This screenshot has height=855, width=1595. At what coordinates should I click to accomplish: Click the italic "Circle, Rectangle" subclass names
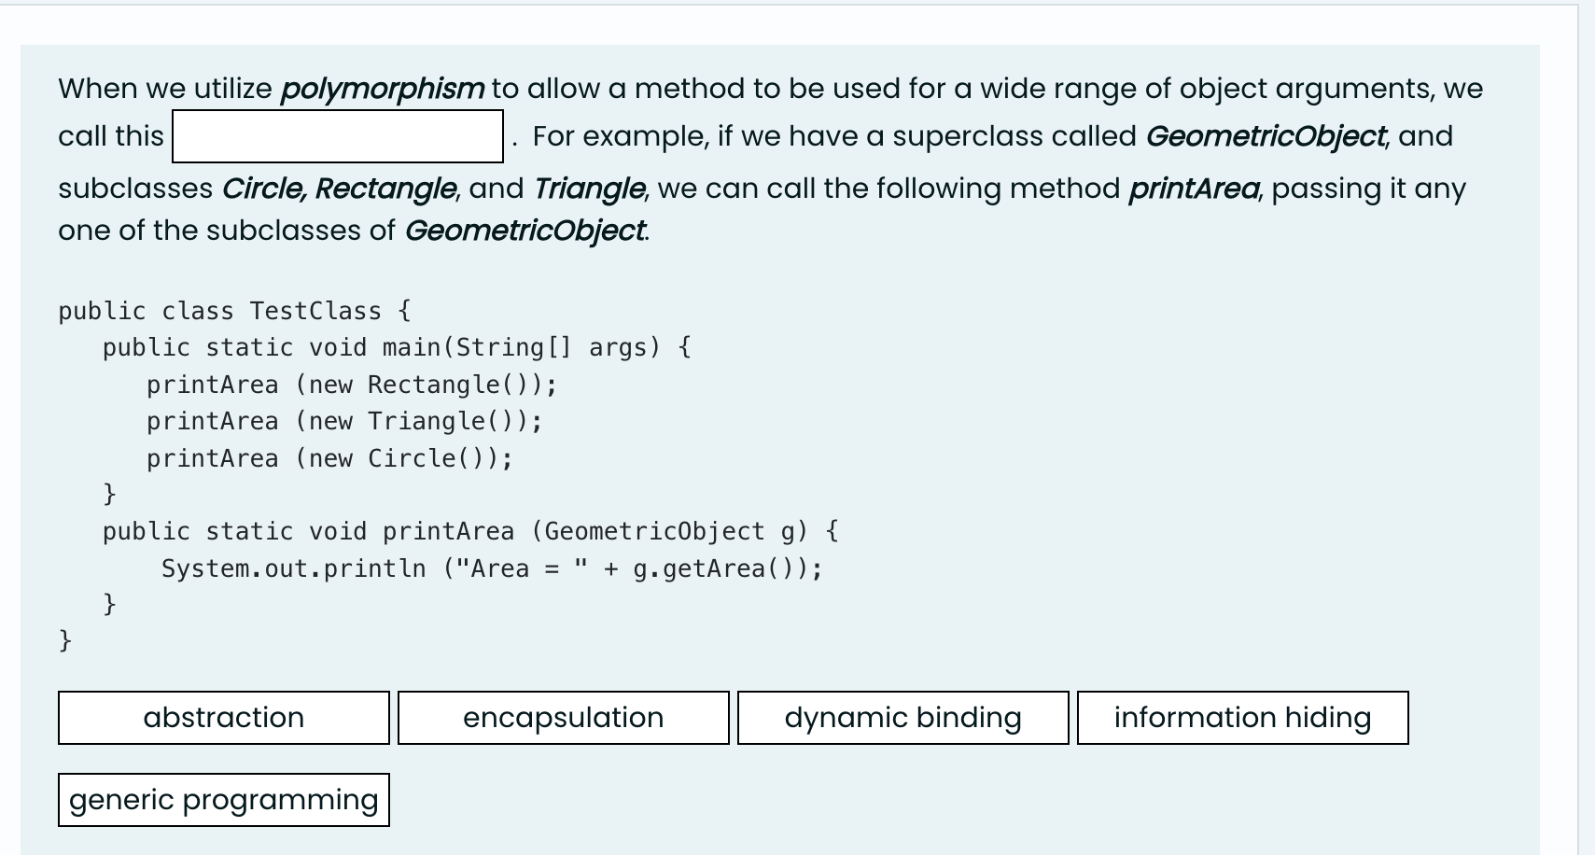(x=339, y=189)
